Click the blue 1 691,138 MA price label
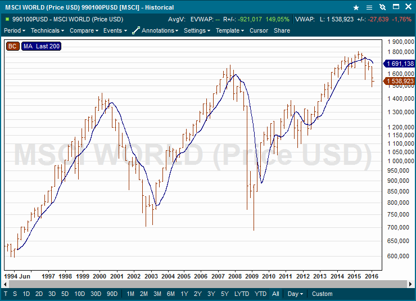The height and width of the screenshot is (301, 416). (x=399, y=64)
